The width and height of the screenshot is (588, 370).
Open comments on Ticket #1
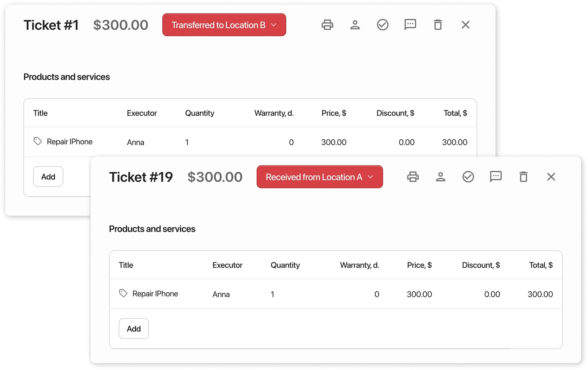[x=410, y=25]
